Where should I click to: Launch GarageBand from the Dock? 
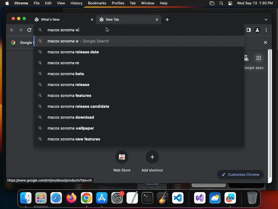click(x=163, y=198)
